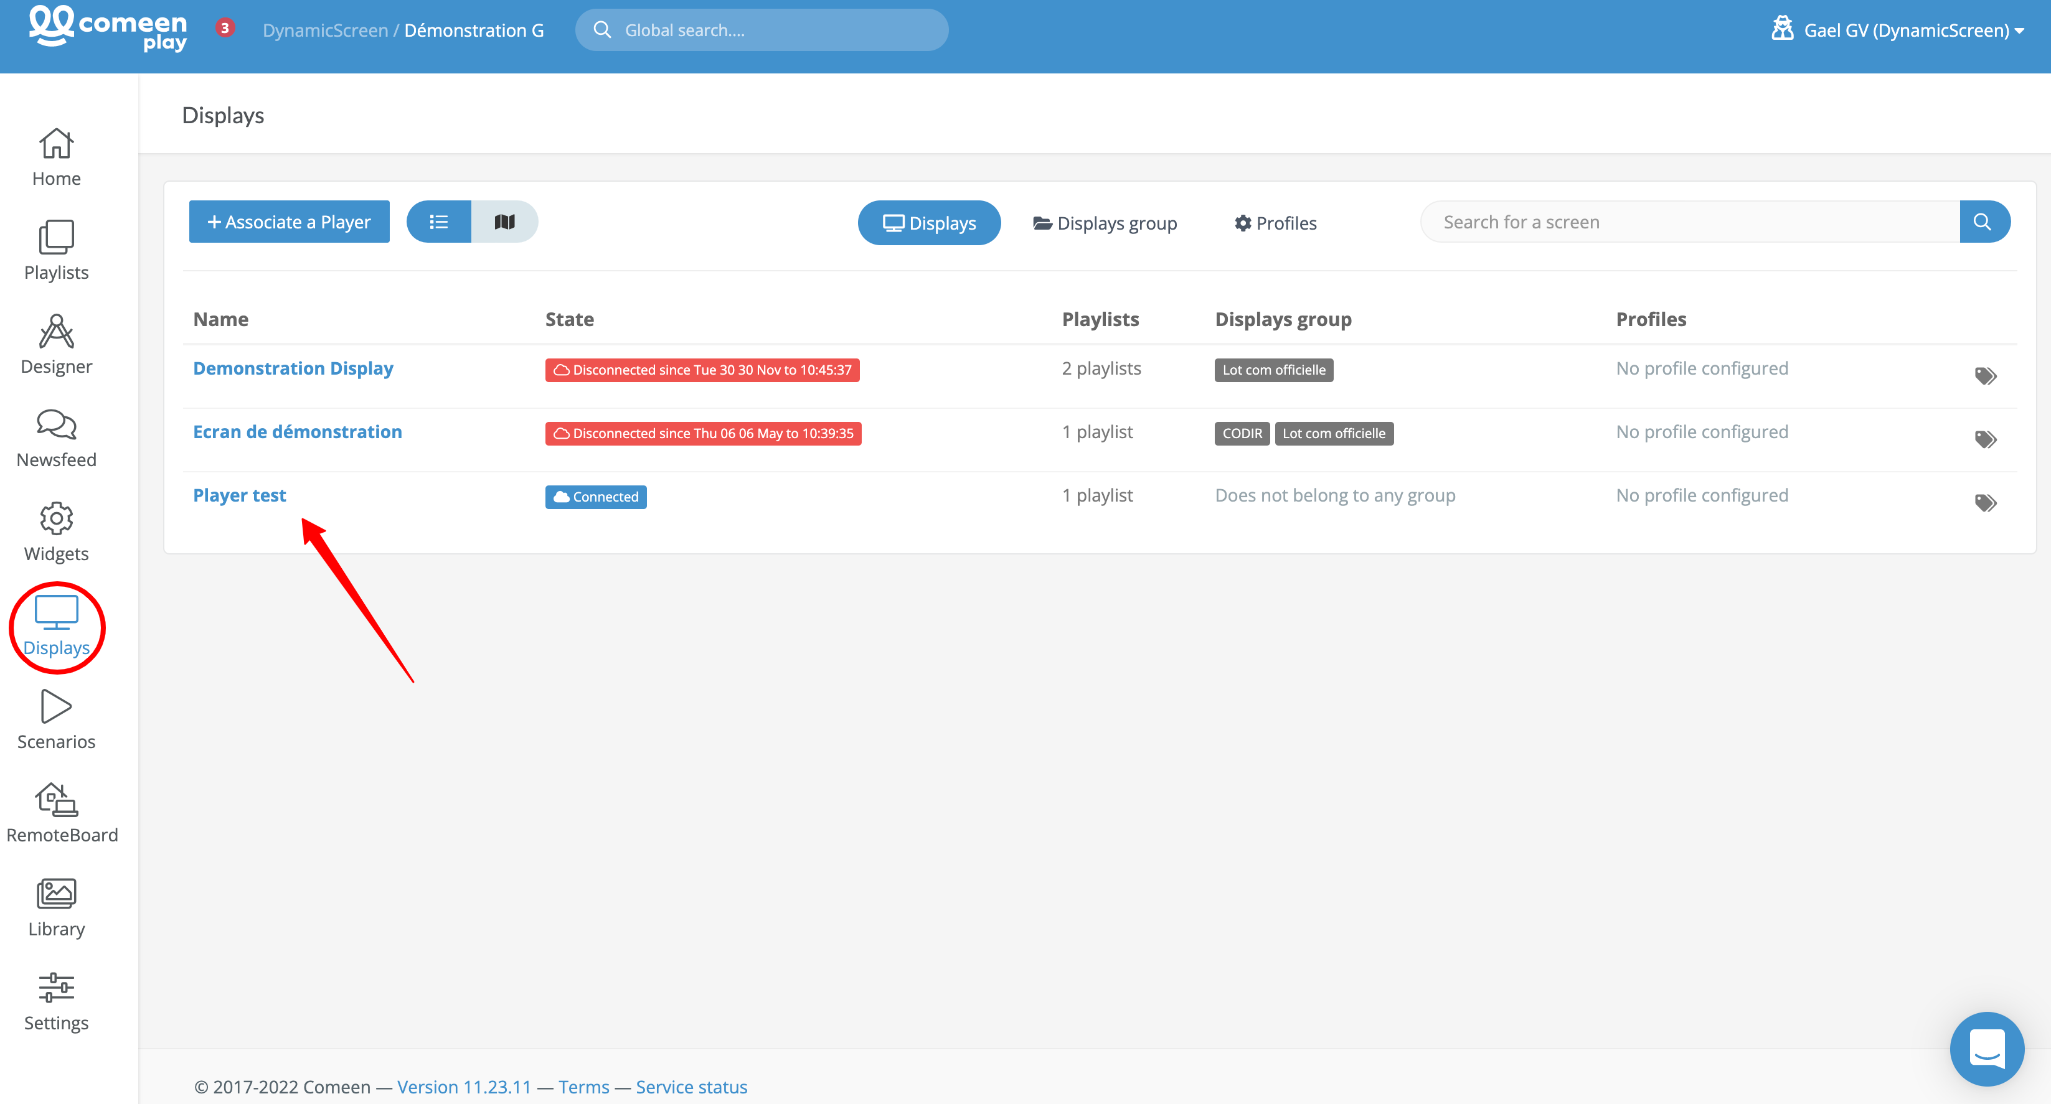The image size is (2051, 1104).
Task: Open tags for Player test row
Action: [x=1986, y=503]
